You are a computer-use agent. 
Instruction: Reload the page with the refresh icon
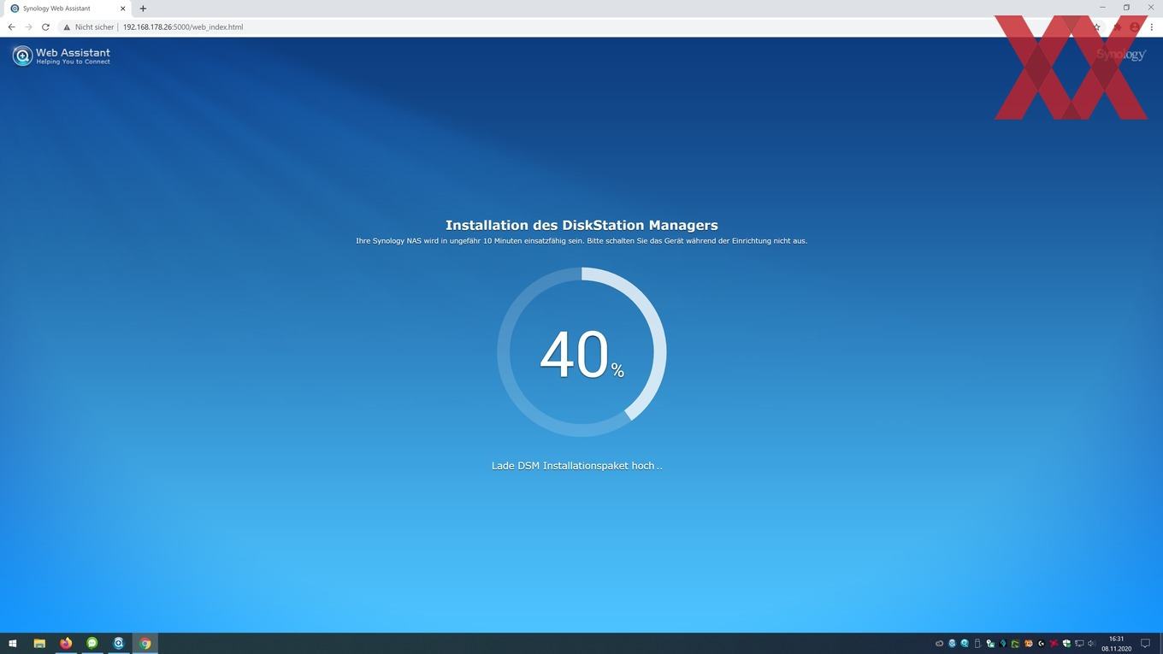(45, 27)
